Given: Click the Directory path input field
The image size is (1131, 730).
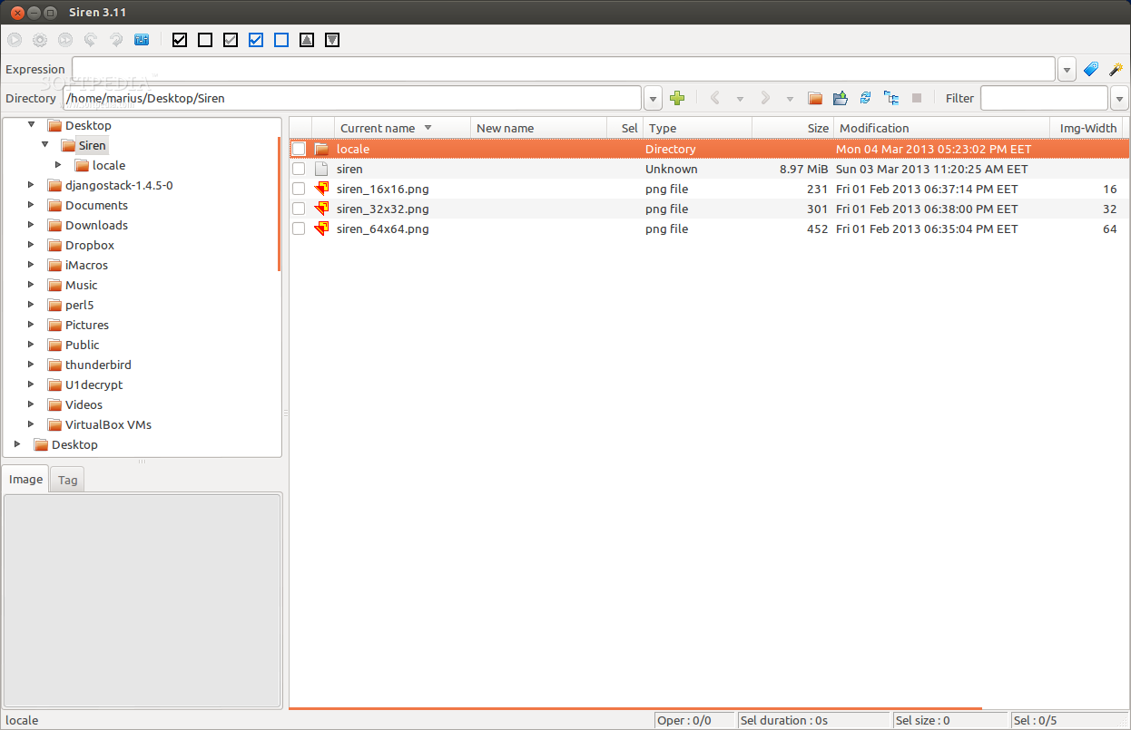Looking at the screenshot, I should coord(352,98).
